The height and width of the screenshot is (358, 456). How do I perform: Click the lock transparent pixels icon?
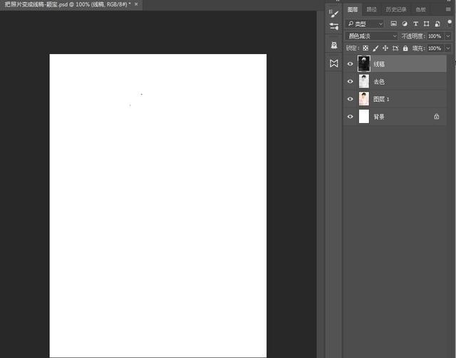tap(366, 48)
